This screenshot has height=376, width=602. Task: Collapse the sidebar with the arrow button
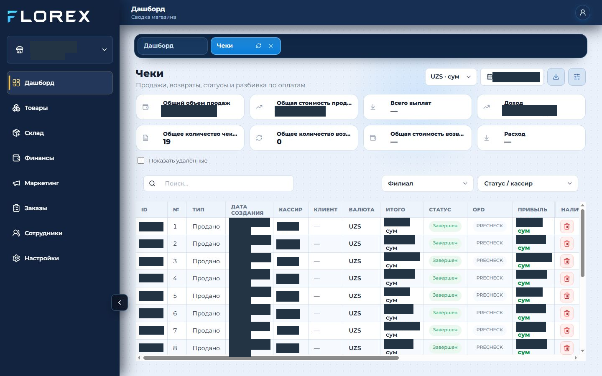(x=120, y=302)
